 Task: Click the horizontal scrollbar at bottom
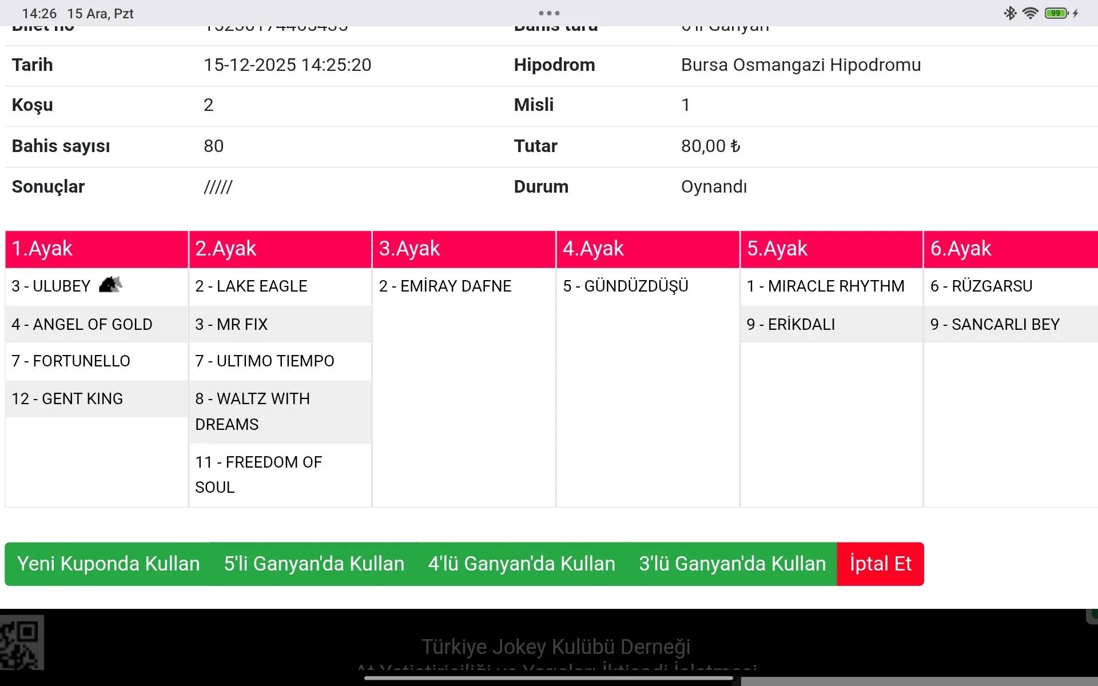pyautogui.click(x=918, y=681)
